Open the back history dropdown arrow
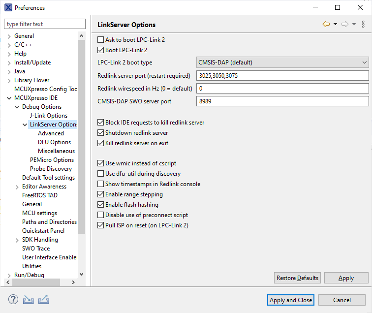Viewport: 372px width, 313px height. [335, 24]
